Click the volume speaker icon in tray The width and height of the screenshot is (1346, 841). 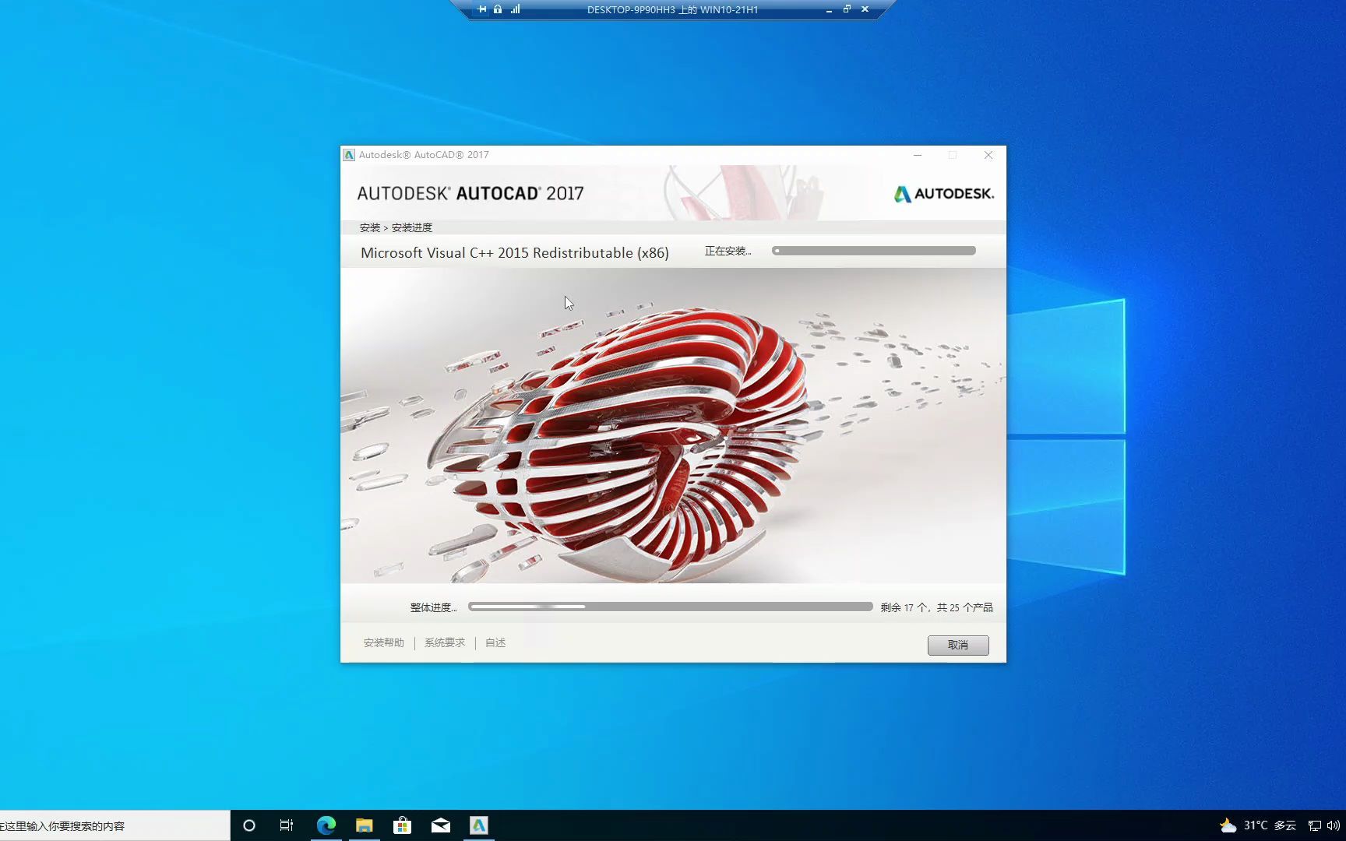[x=1333, y=825]
